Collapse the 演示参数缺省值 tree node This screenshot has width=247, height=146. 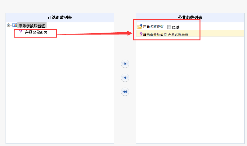click(8, 25)
